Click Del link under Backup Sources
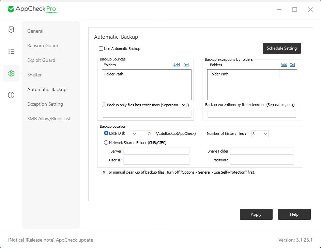The width and height of the screenshot is (321, 248). [186, 65]
